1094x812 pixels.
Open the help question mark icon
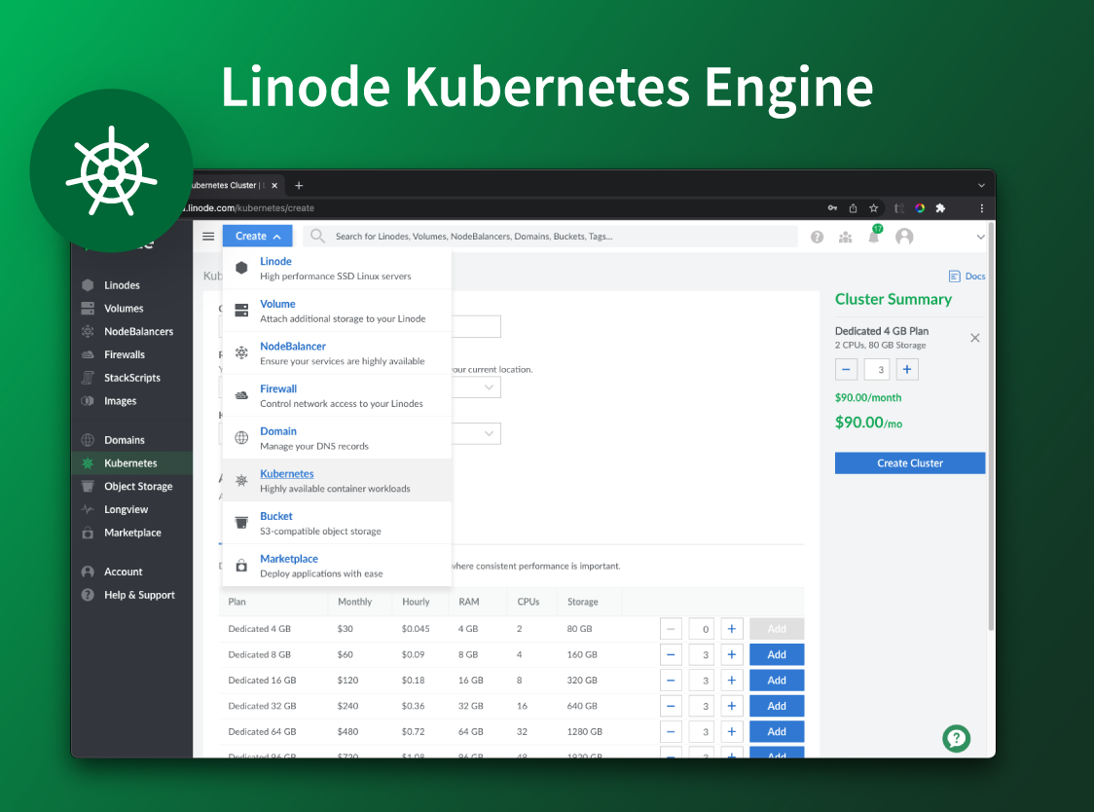[817, 236]
